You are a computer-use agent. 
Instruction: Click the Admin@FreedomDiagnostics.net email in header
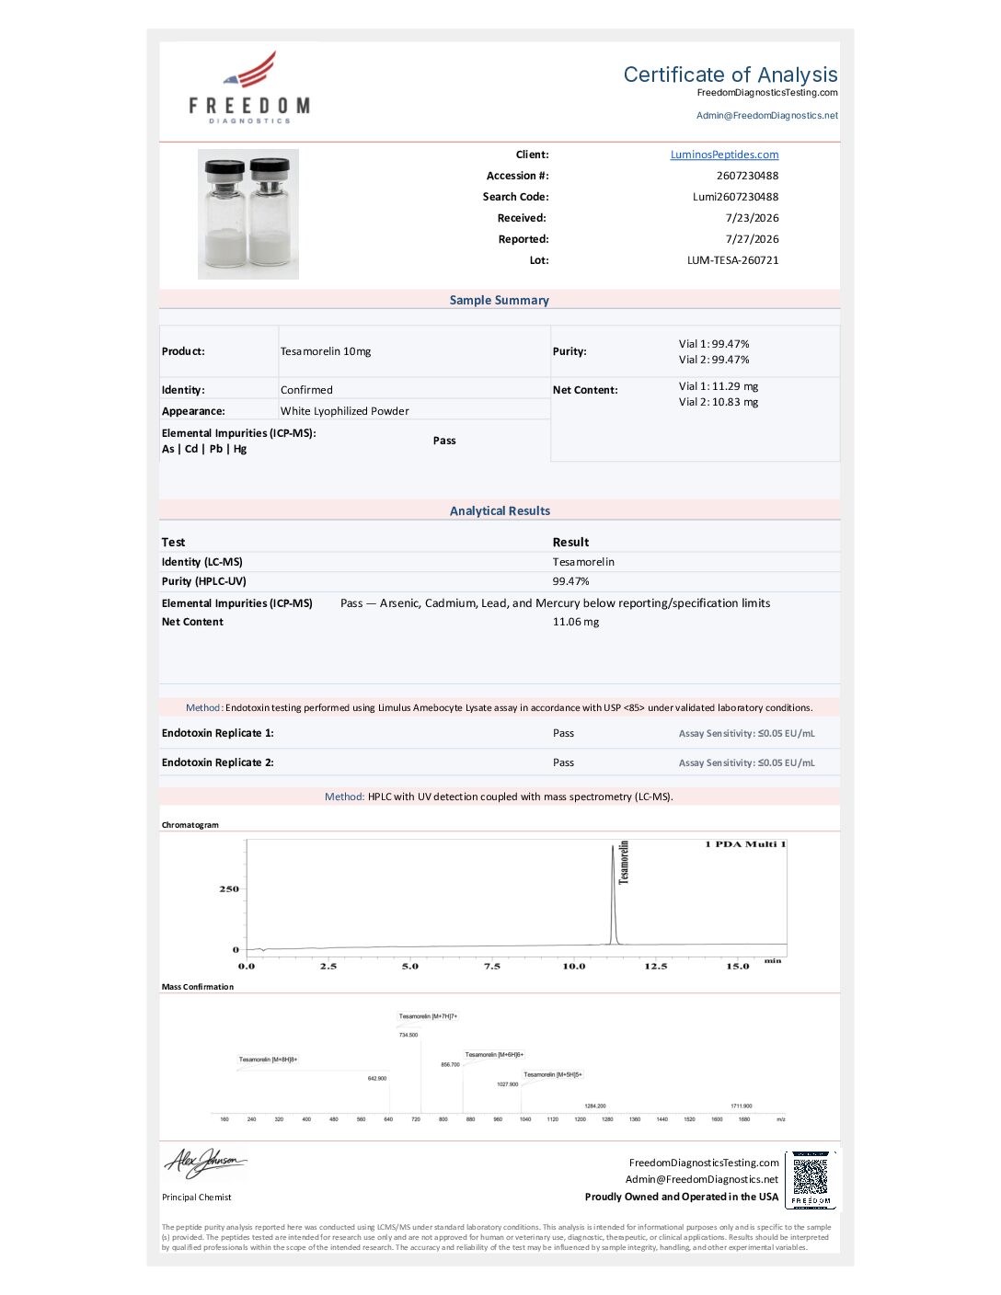[766, 116]
